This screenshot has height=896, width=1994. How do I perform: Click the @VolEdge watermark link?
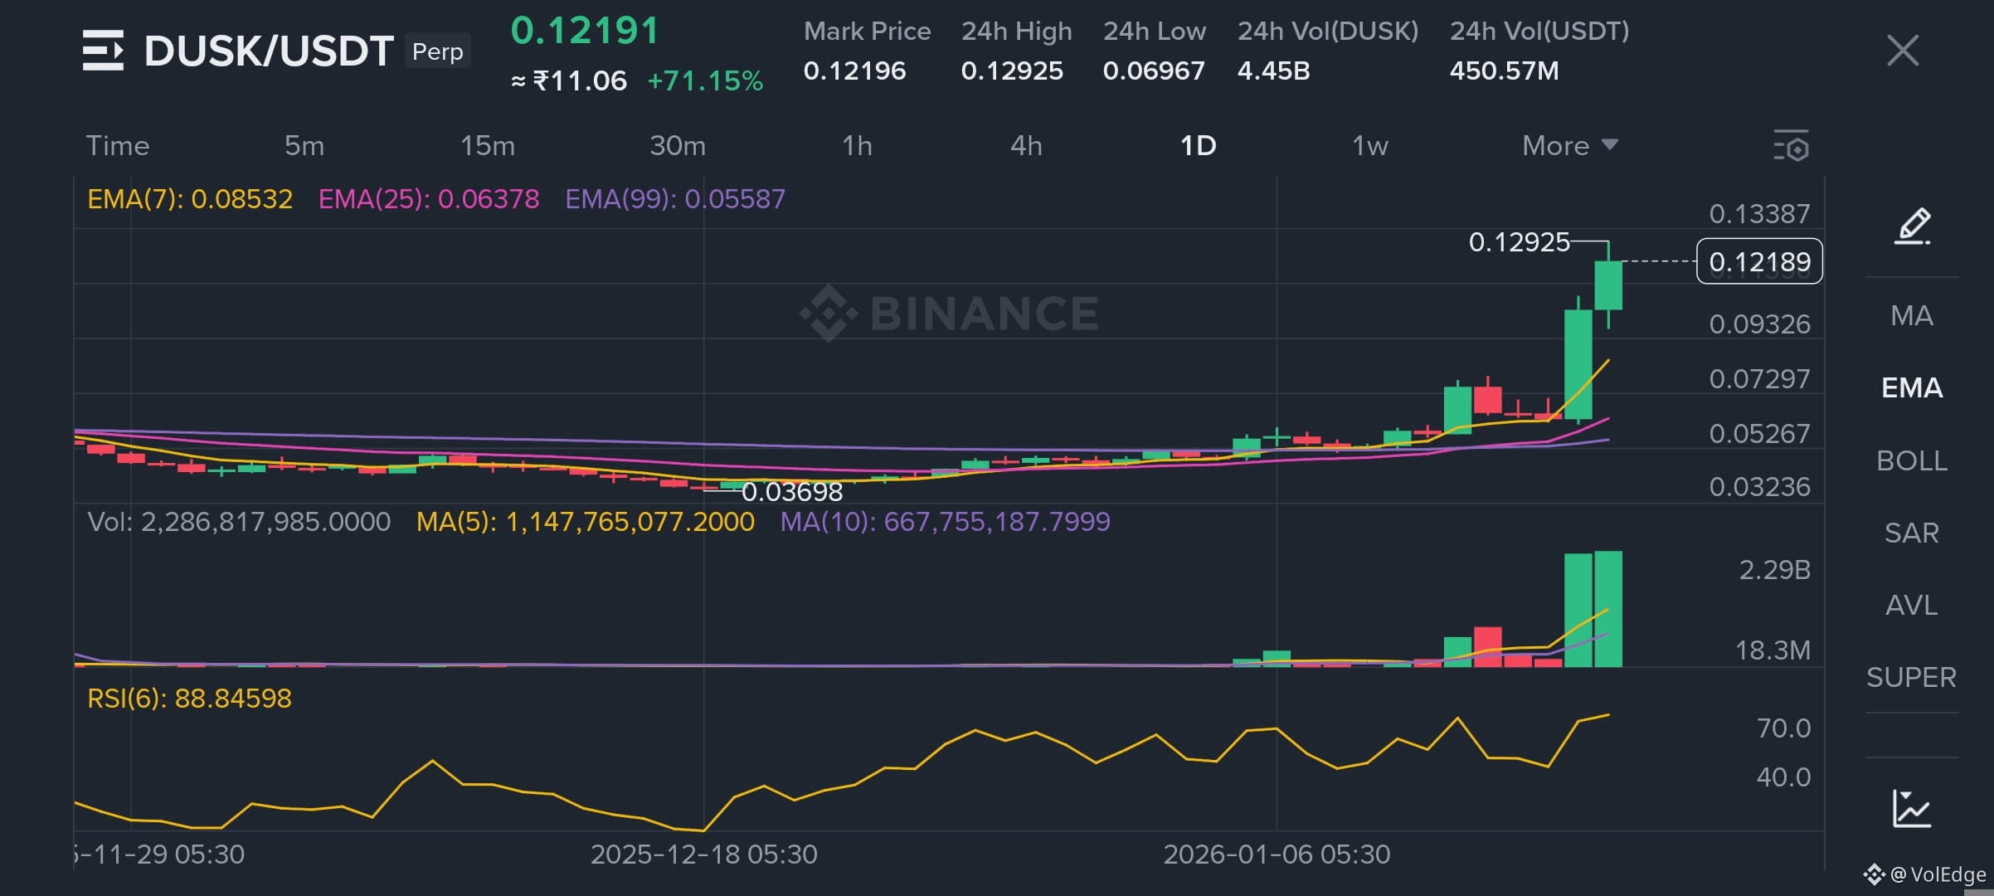(x=1925, y=874)
